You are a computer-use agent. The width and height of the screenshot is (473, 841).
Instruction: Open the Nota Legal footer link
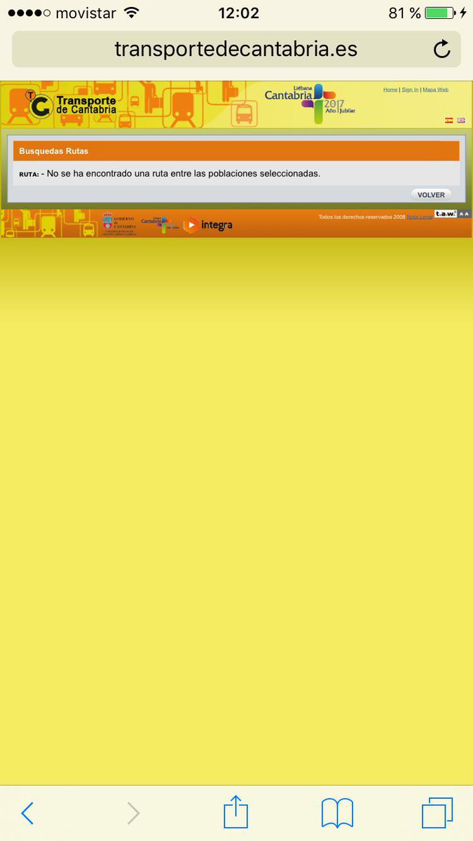420,217
